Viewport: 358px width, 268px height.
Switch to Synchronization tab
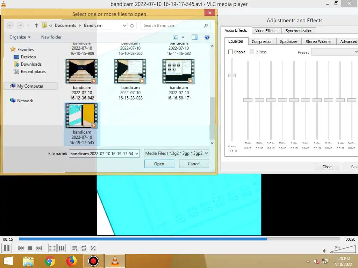pos(299,31)
